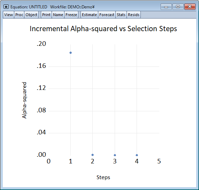Click the graph title text
The image size is (199, 190).
(103, 29)
